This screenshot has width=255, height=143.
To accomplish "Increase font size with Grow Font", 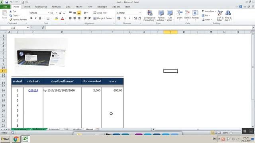I will pos(60,13).
